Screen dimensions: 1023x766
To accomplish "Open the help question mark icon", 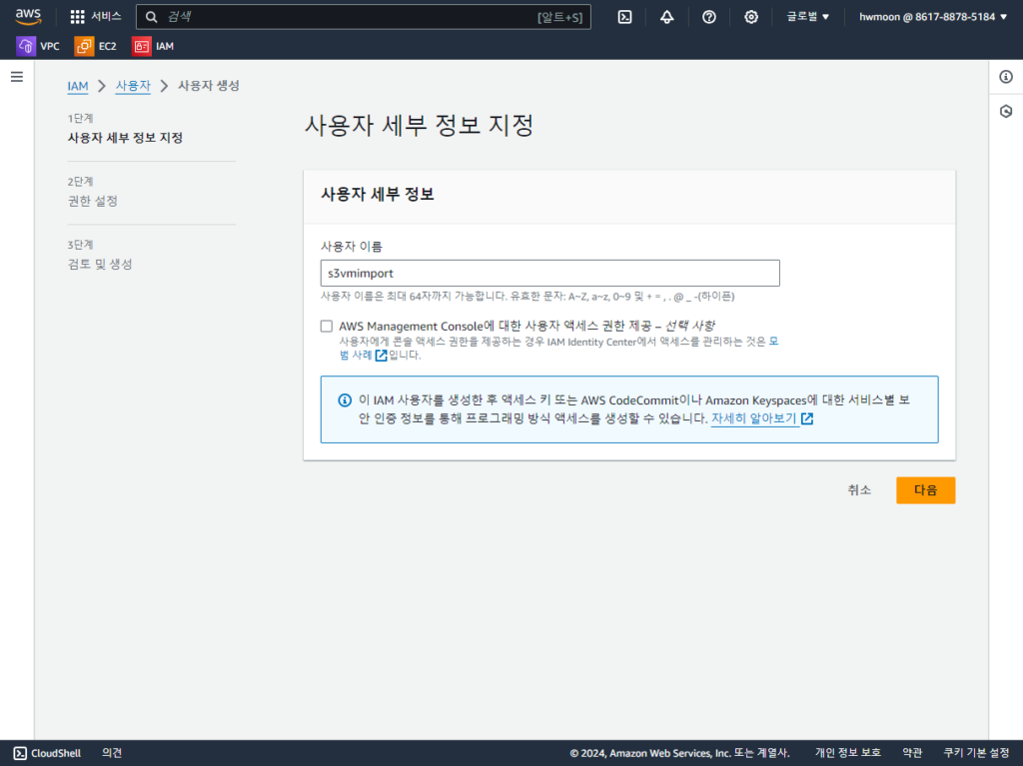I will click(x=708, y=17).
